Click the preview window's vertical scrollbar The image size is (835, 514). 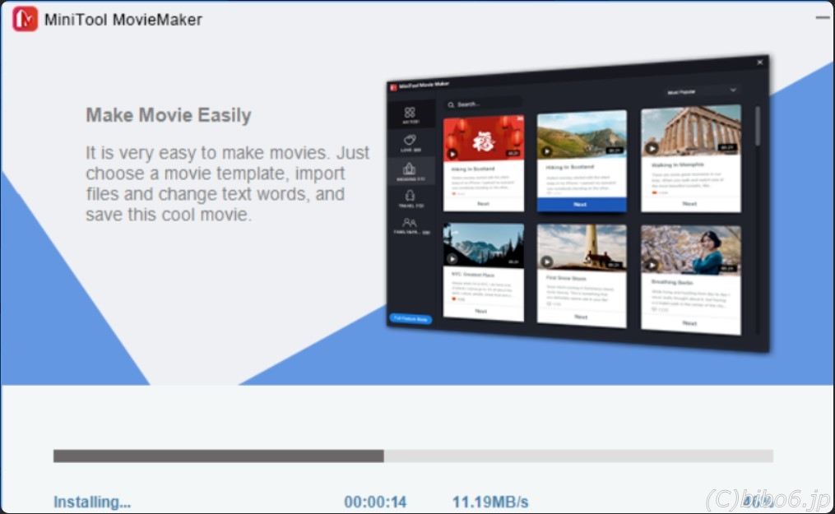[x=757, y=126]
